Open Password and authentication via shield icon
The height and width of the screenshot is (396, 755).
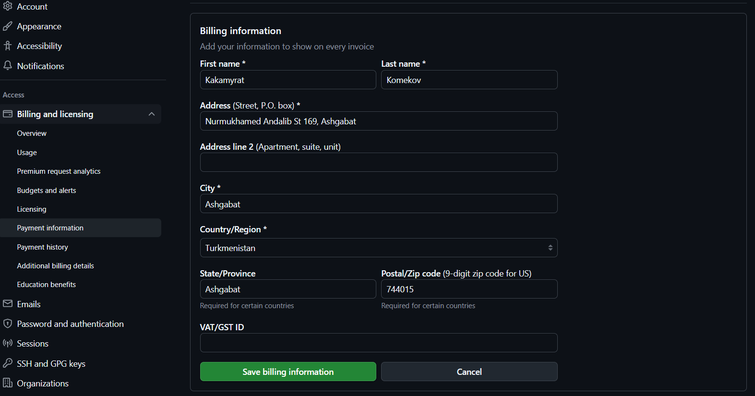pyautogui.click(x=8, y=324)
